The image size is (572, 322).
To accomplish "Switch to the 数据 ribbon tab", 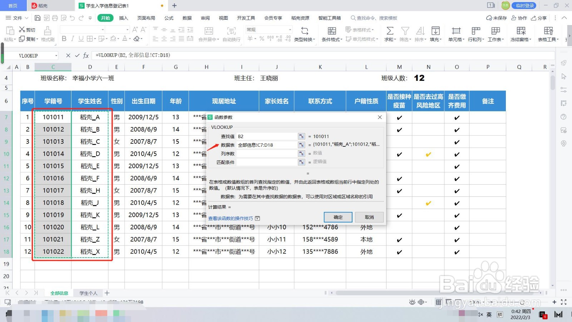I will (x=187, y=18).
